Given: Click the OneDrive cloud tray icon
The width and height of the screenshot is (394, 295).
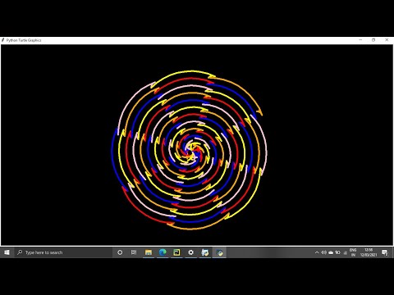Looking at the screenshot, I should click(331, 252).
